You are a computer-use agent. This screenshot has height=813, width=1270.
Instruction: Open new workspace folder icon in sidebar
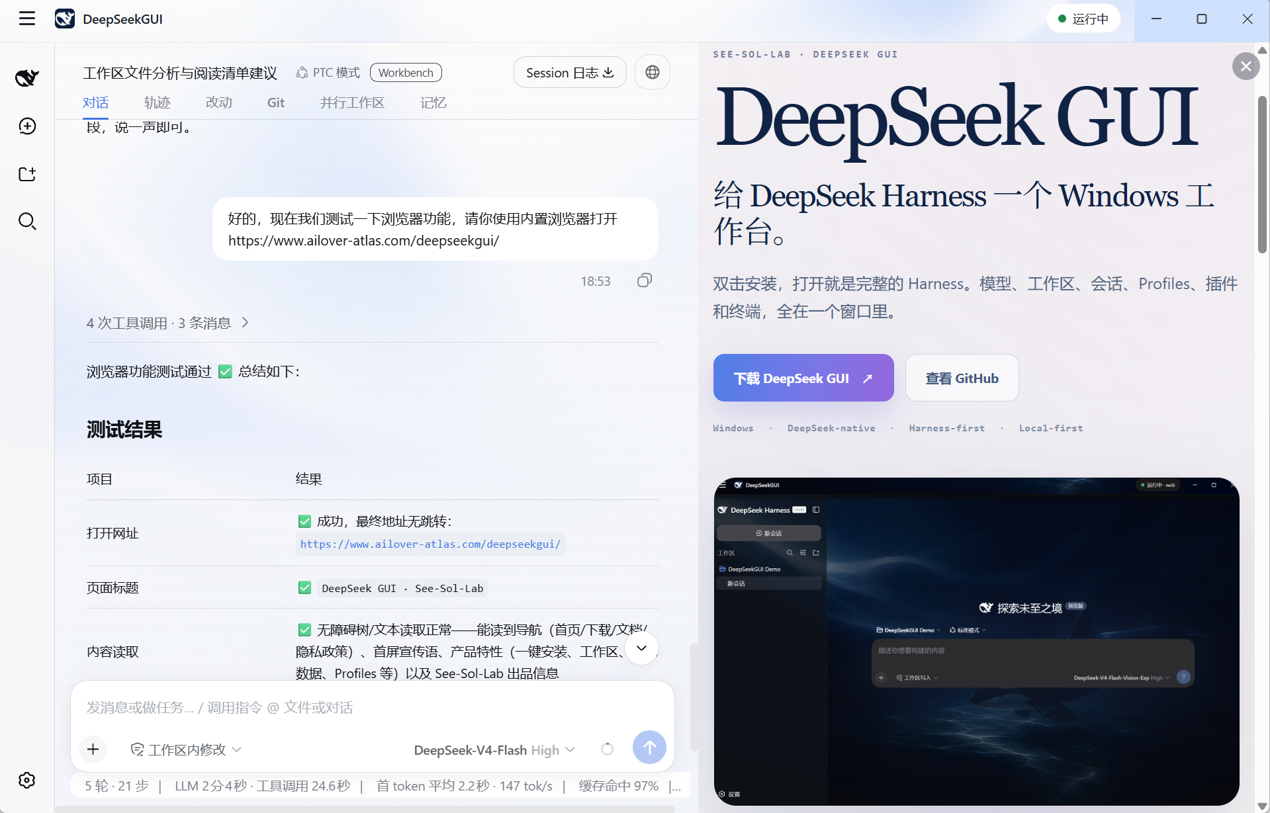tap(27, 174)
